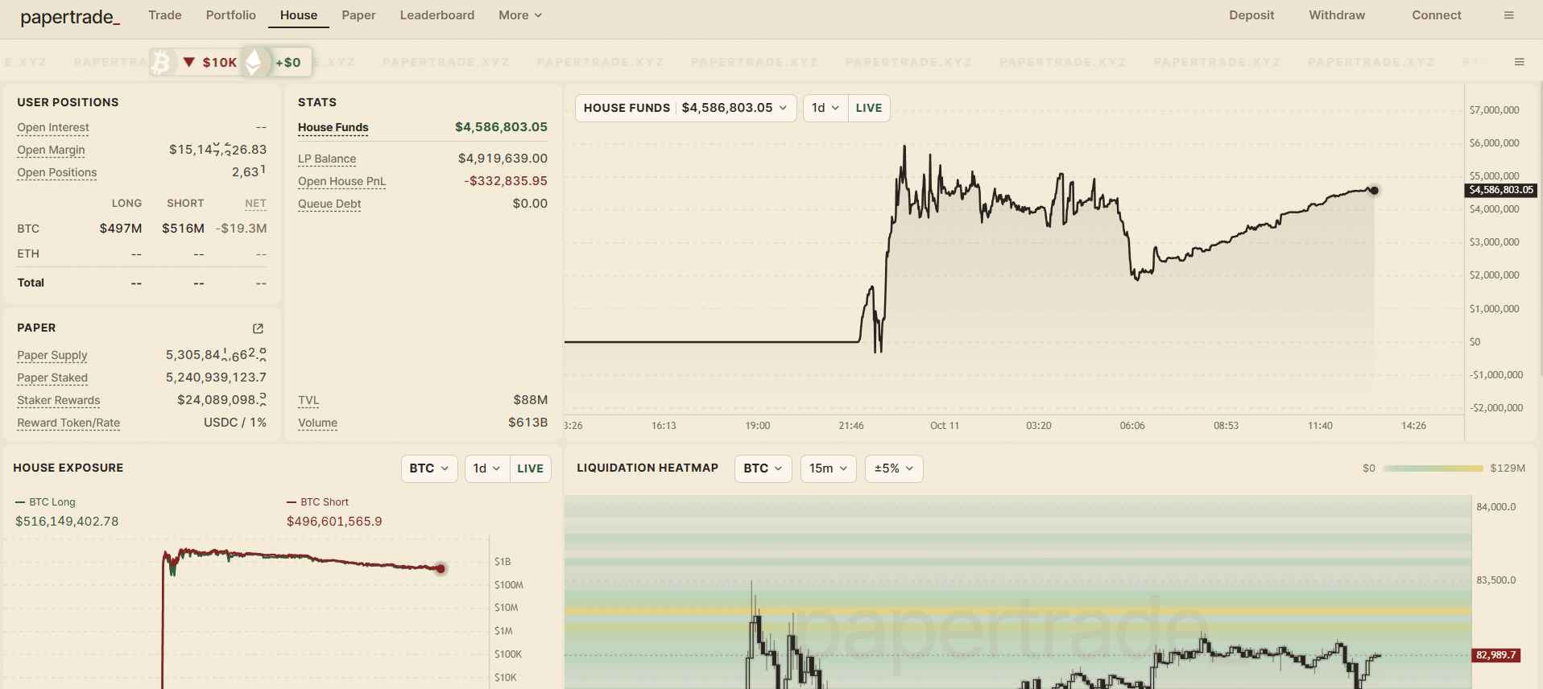Click the latest data point on House Funds chart
This screenshot has width=1543, height=689.
(x=1374, y=191)
